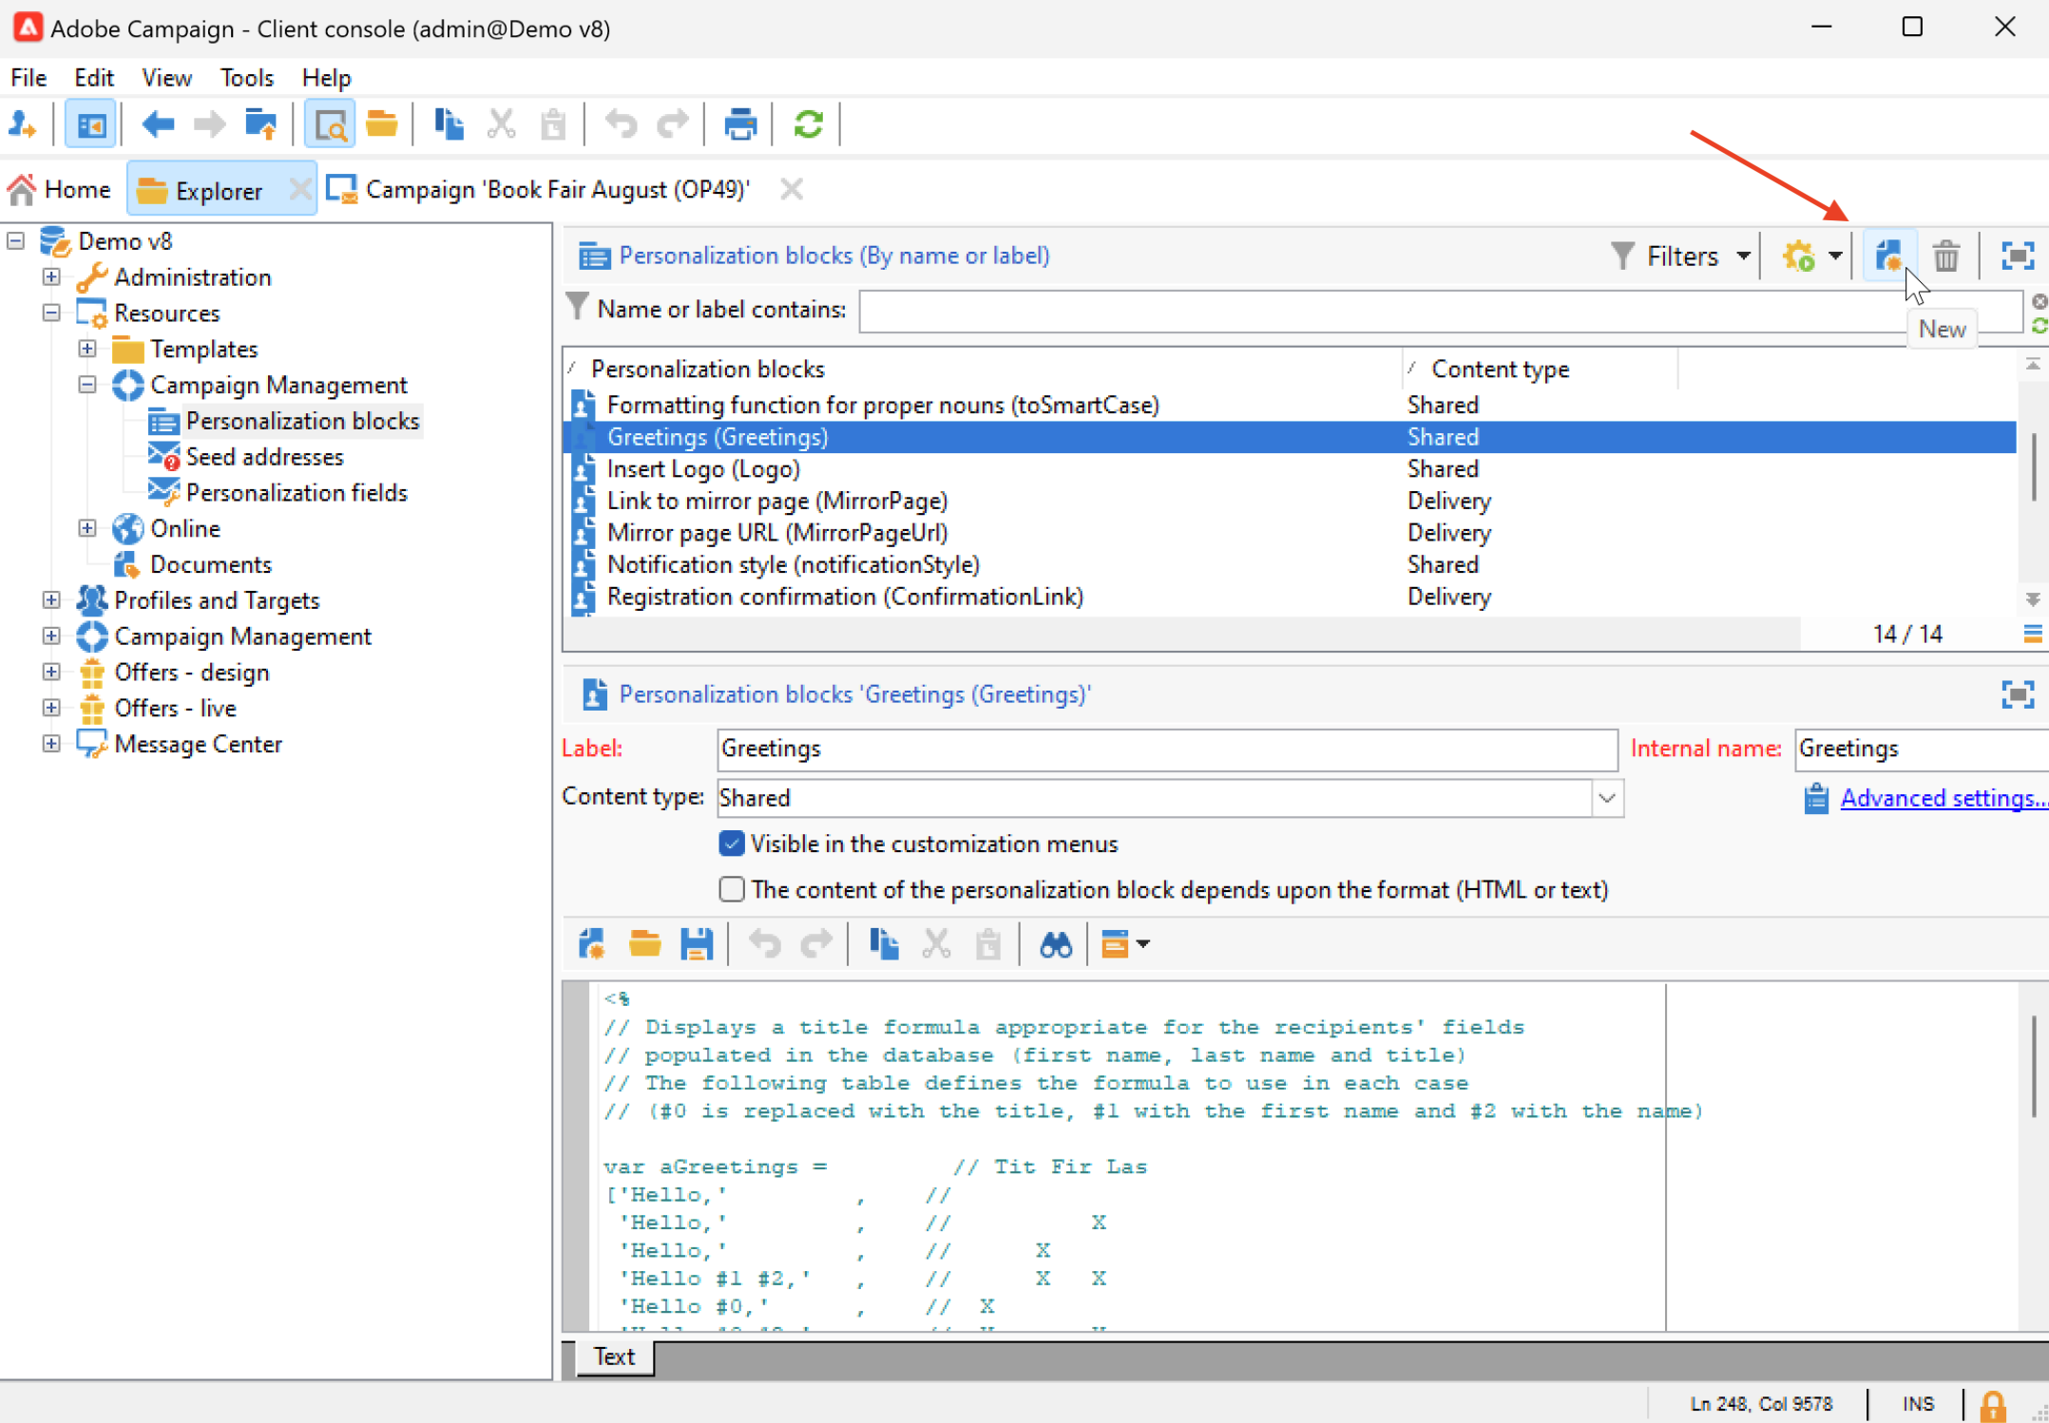
Task: Click the print toolbar icon
Action: (x=739, y=124)
